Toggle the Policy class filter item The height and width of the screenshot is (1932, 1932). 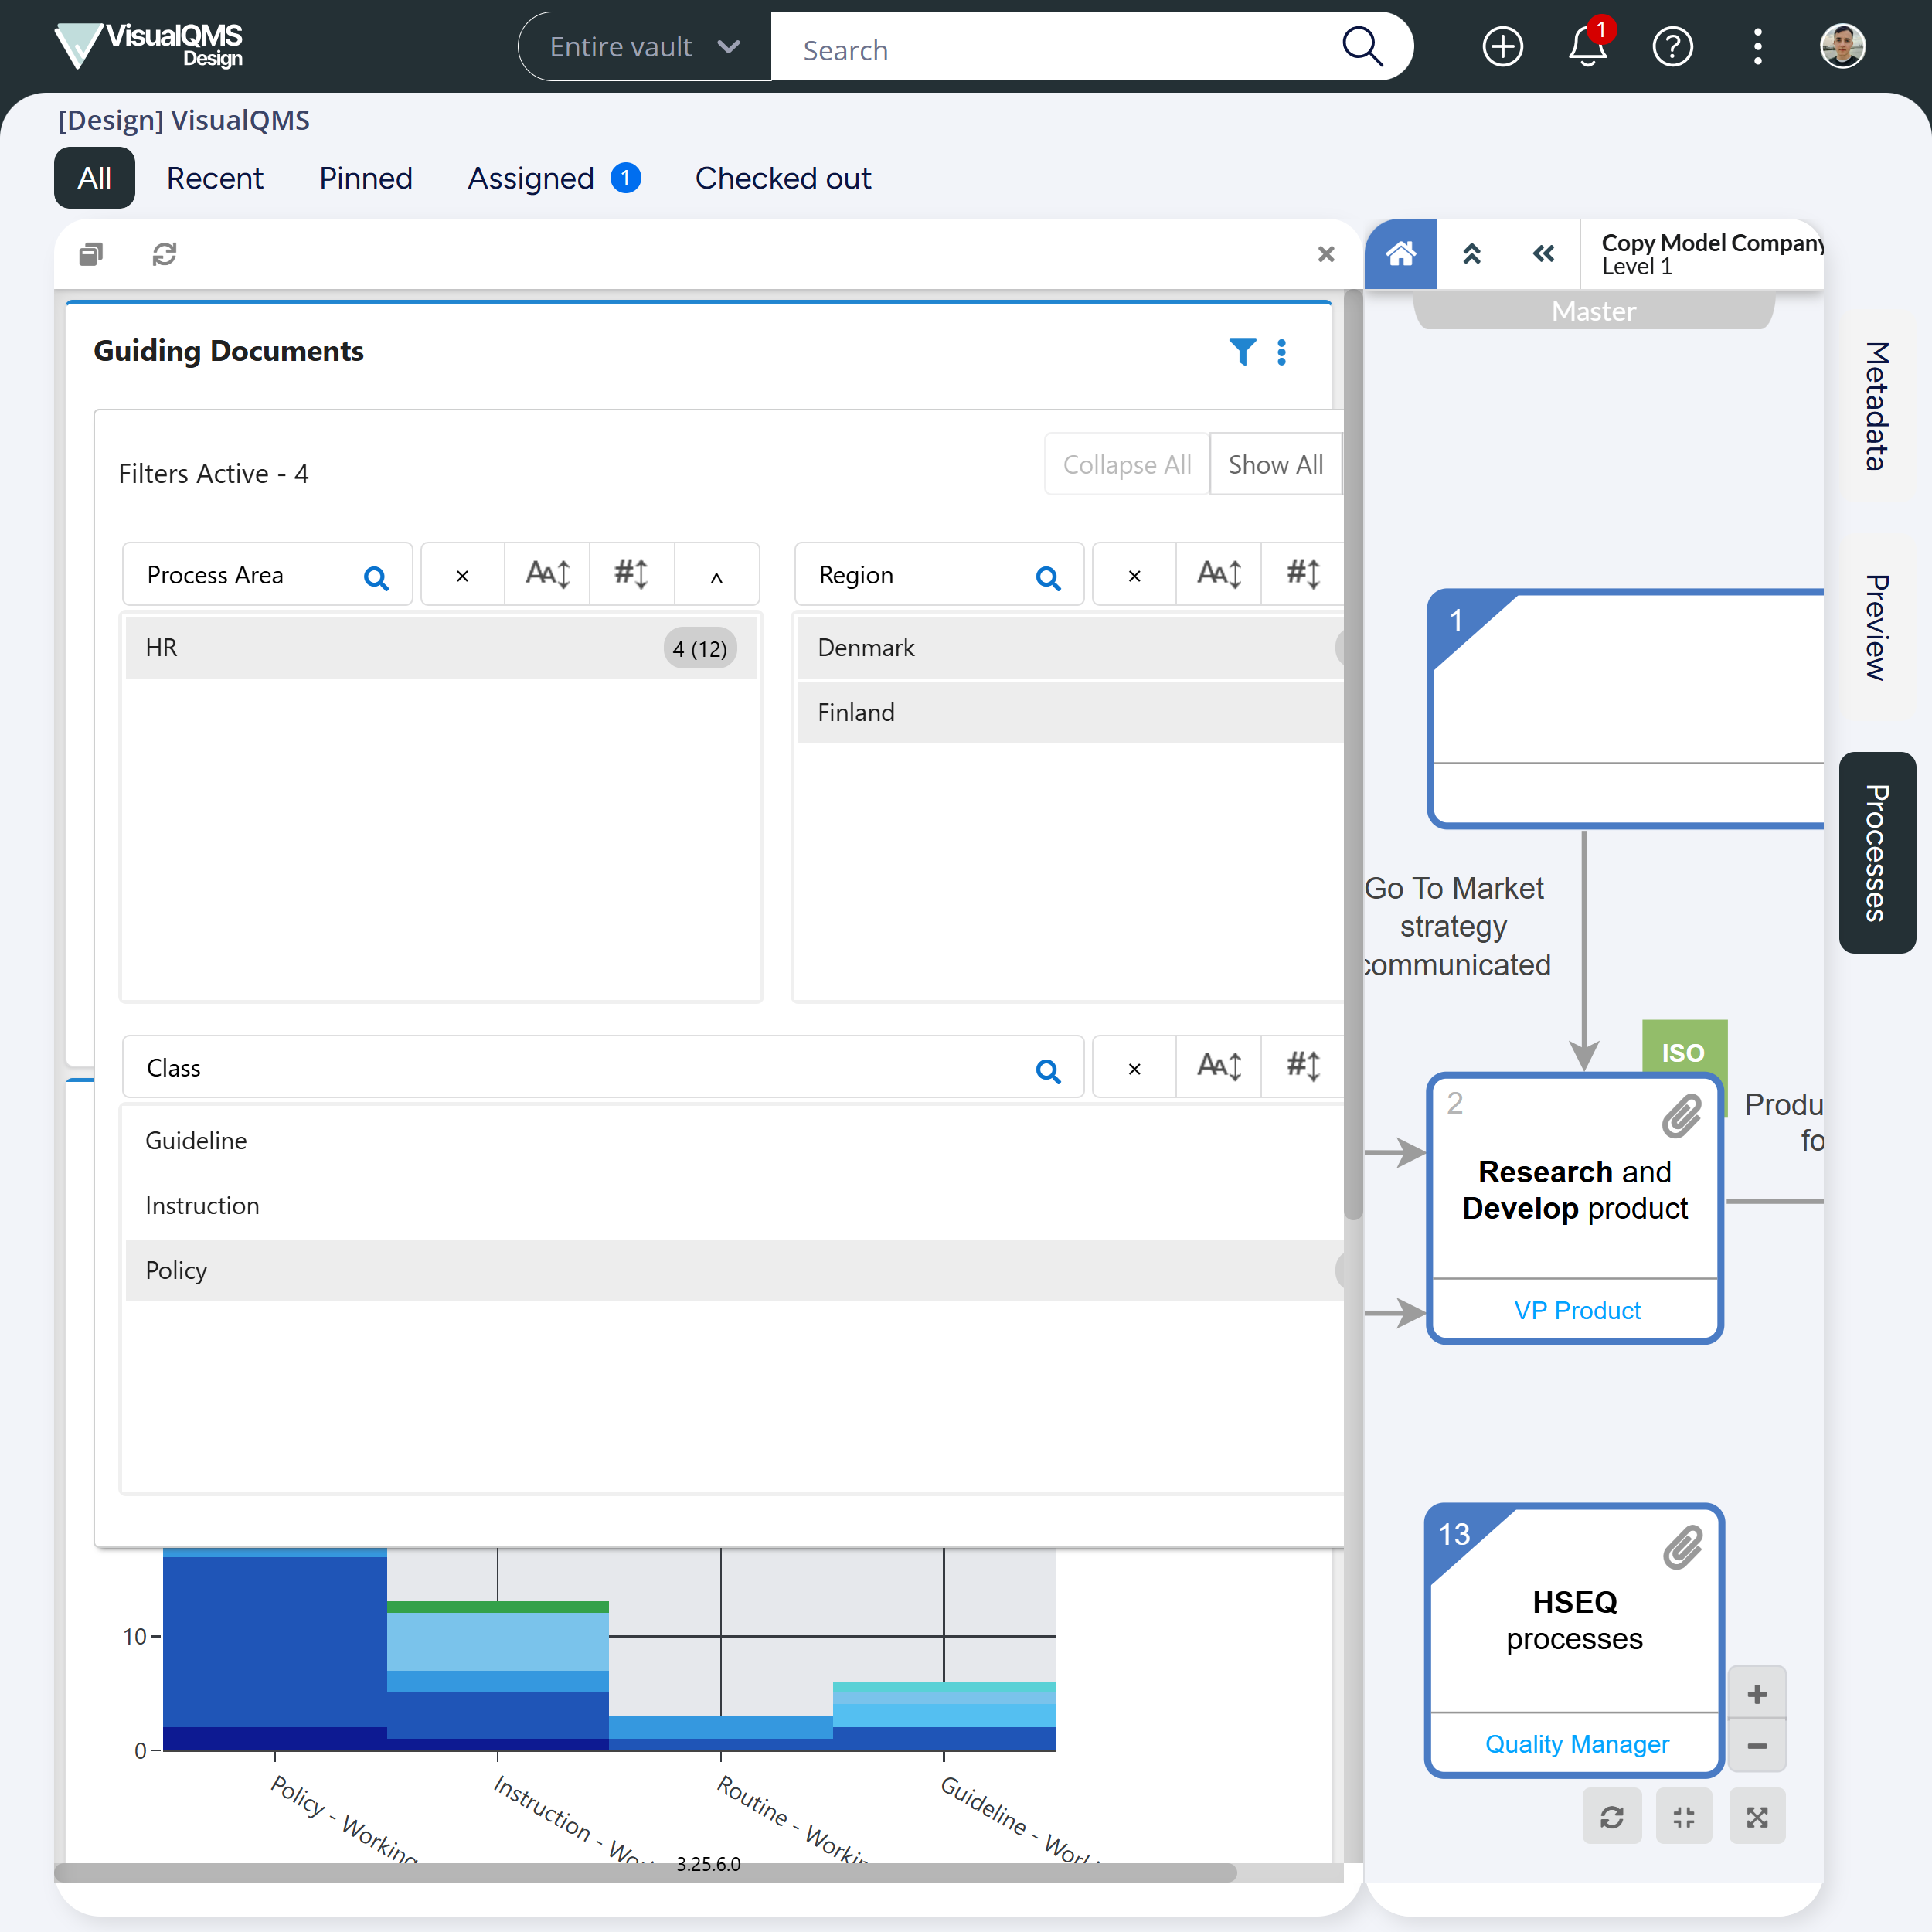point(730,1270)
